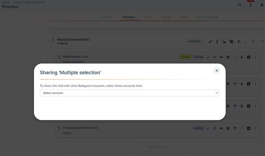Move Radio button field down
Image resolution: width=265 pixels, height=156 pixels.
242,57
